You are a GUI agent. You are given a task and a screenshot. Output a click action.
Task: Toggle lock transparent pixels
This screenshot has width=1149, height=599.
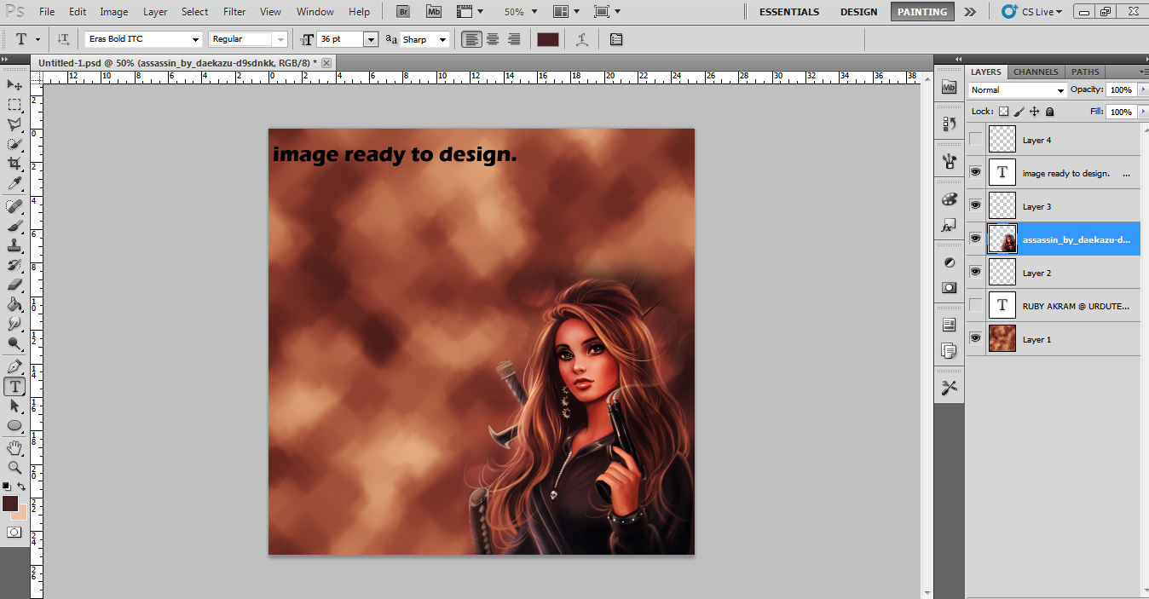coord(1003,112)
